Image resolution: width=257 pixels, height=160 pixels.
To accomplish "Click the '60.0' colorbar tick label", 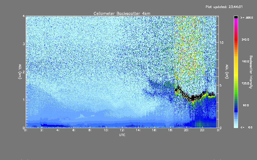I will pos(246,105).
